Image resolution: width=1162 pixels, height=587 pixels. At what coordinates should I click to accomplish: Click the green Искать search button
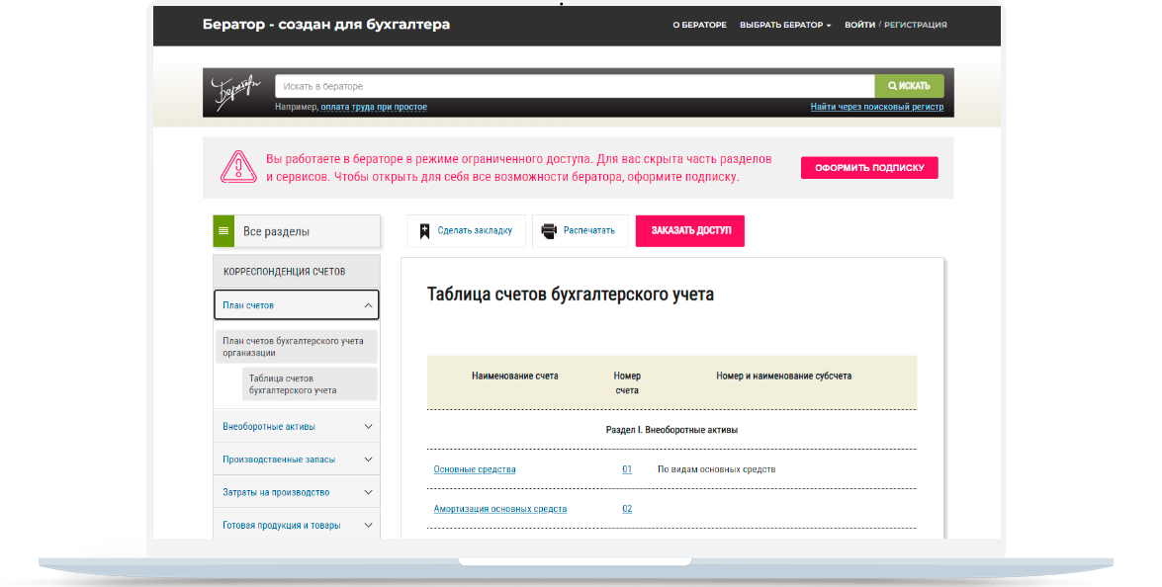(x=909, y=86)
